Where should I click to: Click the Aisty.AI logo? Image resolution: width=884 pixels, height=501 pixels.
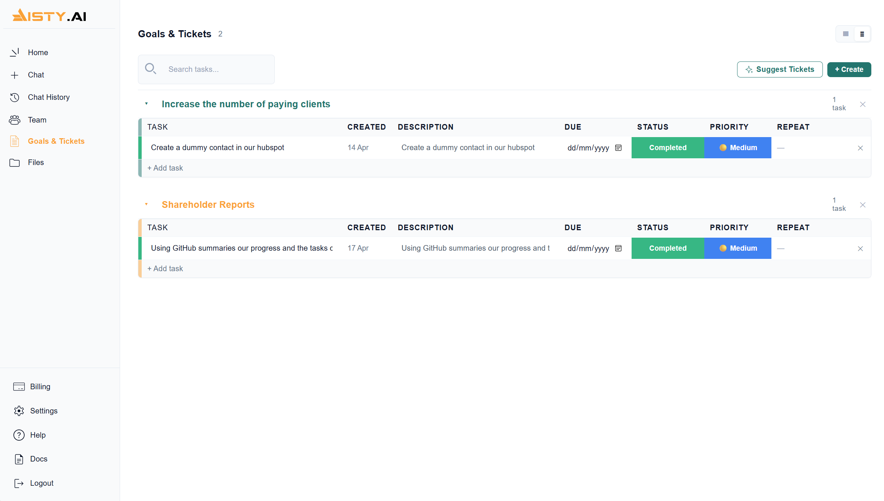tap(49, 16)
